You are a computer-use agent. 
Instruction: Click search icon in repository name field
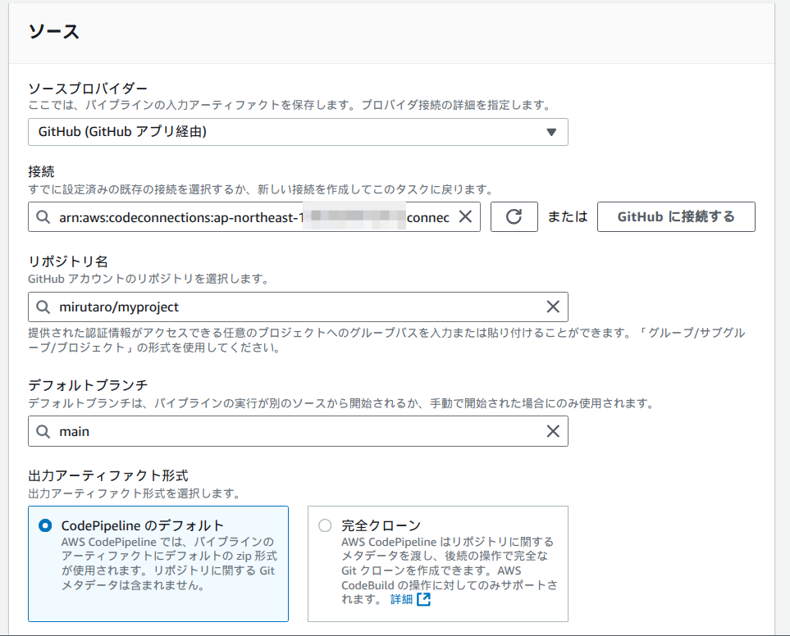[x=43, y=307]
